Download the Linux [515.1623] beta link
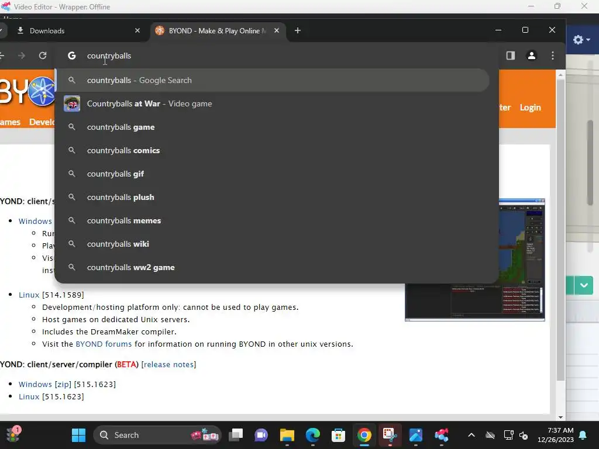The width and height of the screenshot is (599, 449). tap(29, 396)
